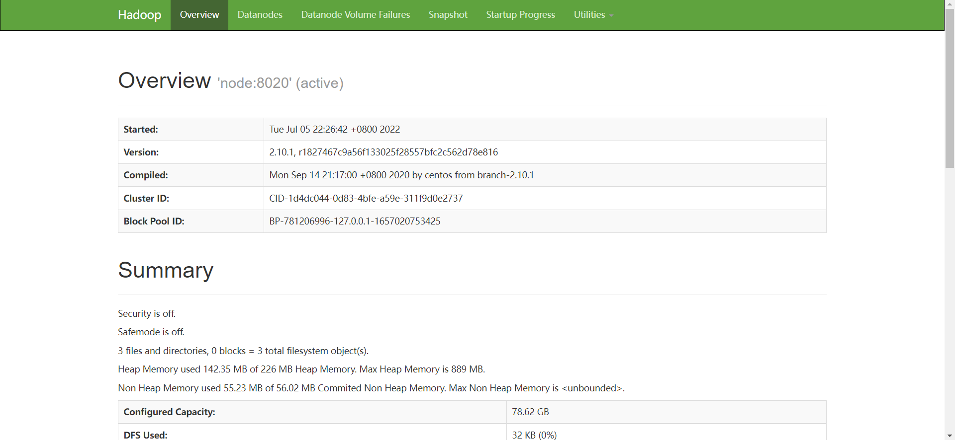Click the 32 KB (0%) value

coord(534,435)
